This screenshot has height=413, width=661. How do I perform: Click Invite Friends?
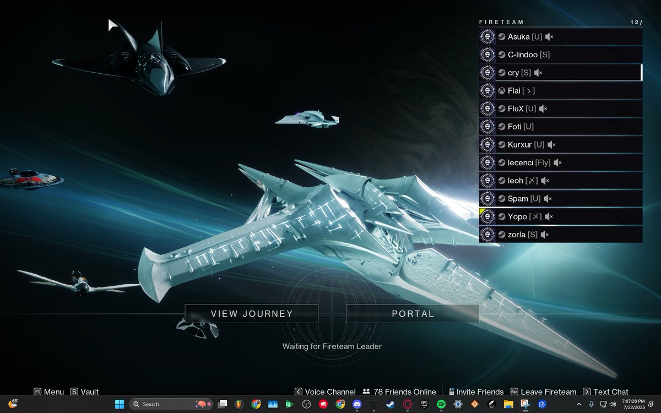pos(476,392)
